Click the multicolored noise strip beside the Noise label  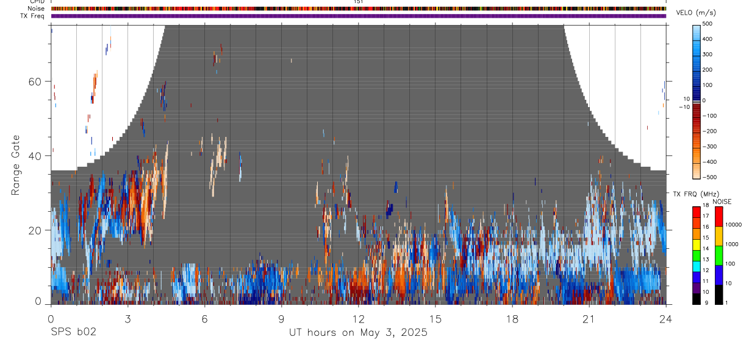pyautogui.click(x=359, y=9)
